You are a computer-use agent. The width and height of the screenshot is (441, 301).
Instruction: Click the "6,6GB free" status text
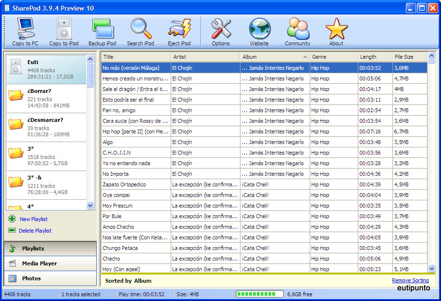point(300,294)
